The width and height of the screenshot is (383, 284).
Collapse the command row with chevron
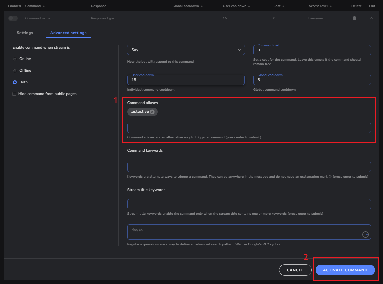tap(372, 18)
